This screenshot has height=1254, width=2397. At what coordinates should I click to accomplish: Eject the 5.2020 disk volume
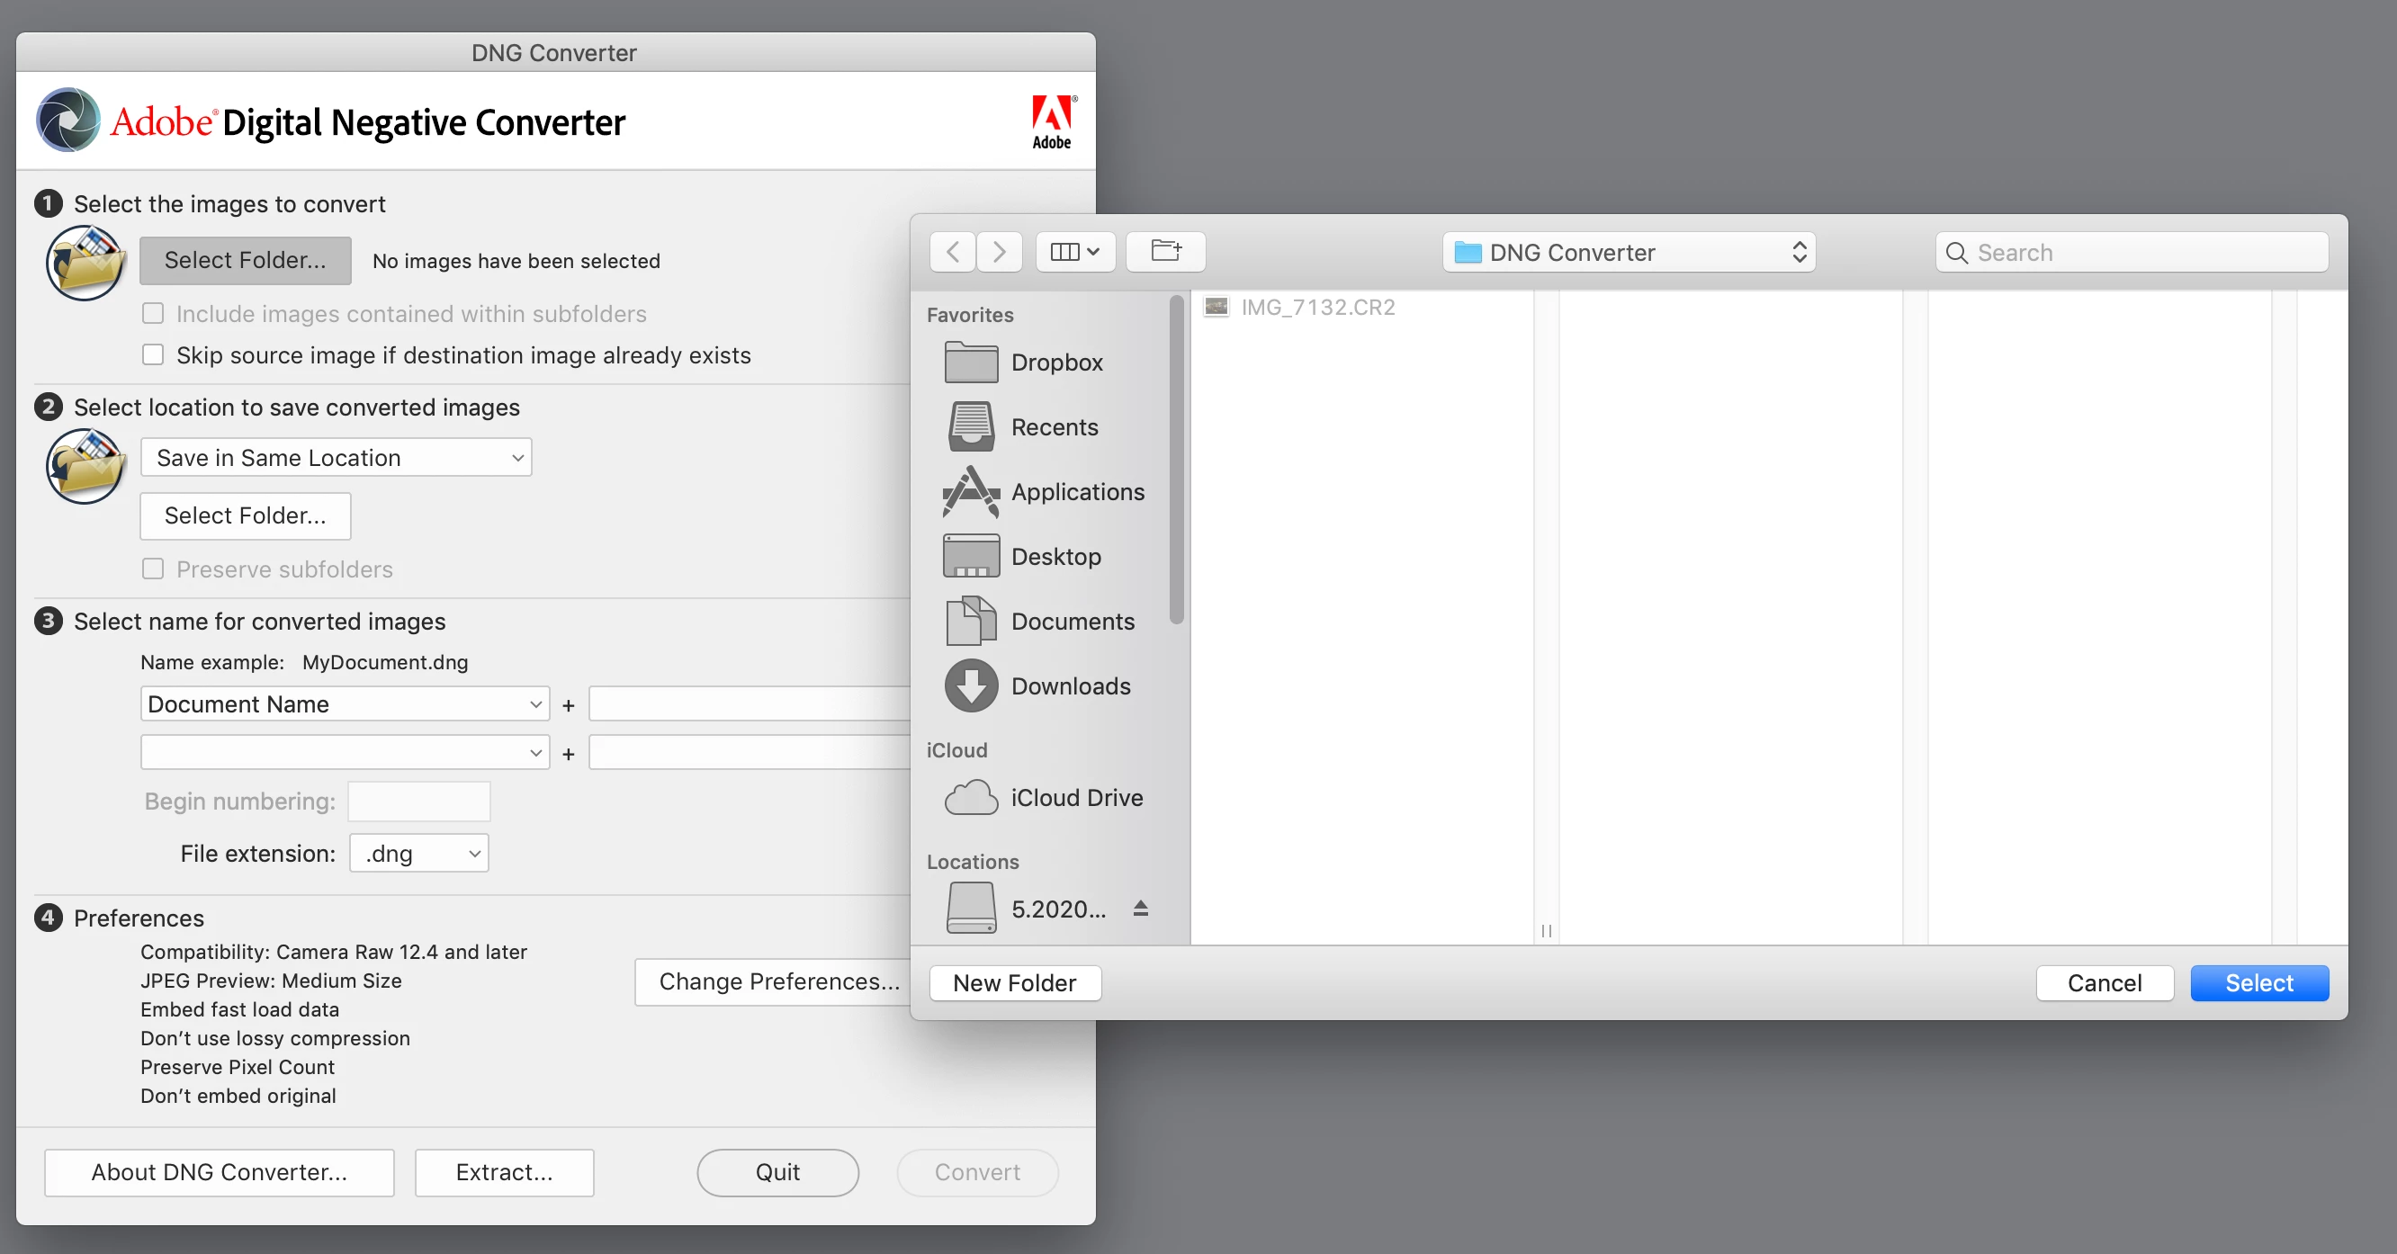pos(1140,908)
